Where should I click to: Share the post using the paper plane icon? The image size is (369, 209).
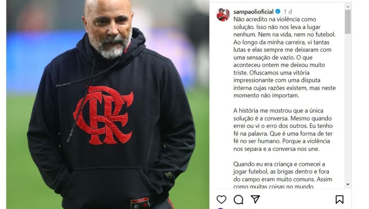click(x=255, y=199)
